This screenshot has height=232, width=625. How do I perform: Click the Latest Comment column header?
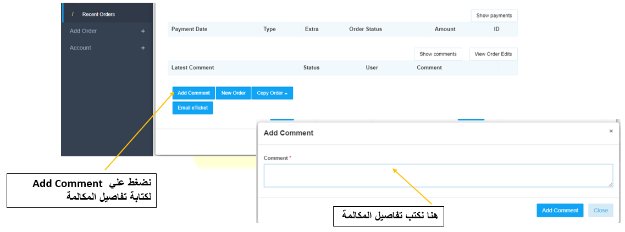point(192,67)
